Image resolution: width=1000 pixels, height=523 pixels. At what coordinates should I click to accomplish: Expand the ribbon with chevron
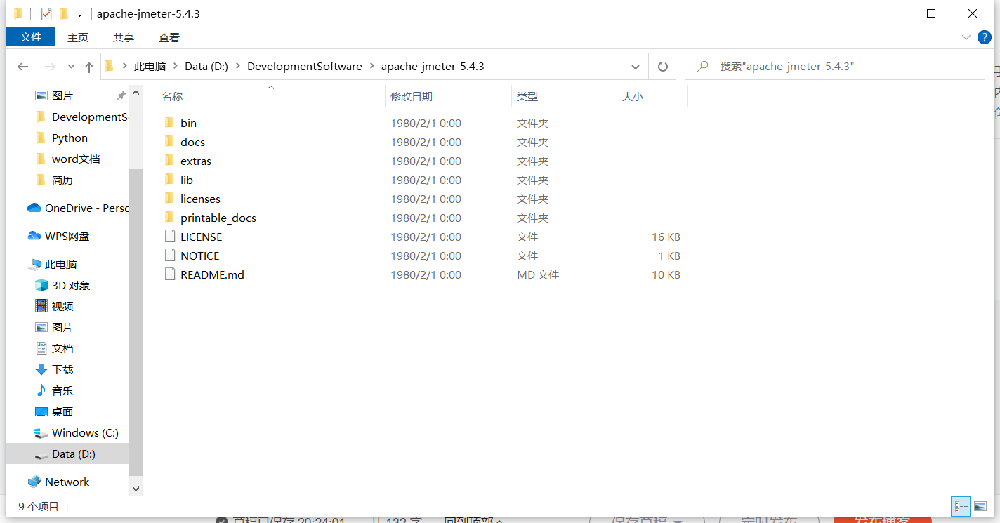[x=966, y=37]
